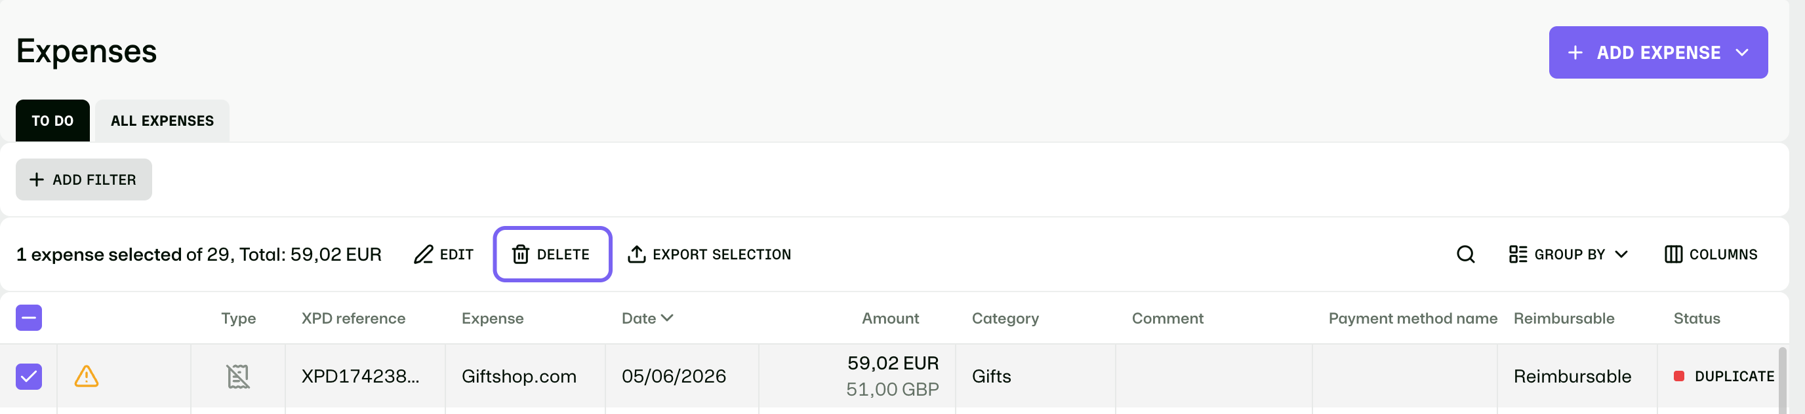Uncheck the Giftshop.com expense checkbox
This screenshot has height=414, width=1805.
pos(29,376)
